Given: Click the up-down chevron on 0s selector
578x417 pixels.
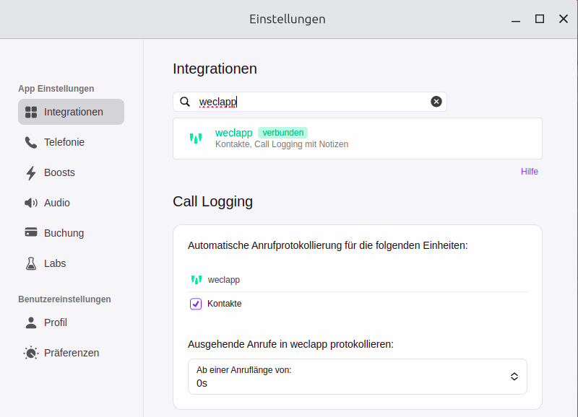Looking at the screenshot, I should tap(514, 377).
